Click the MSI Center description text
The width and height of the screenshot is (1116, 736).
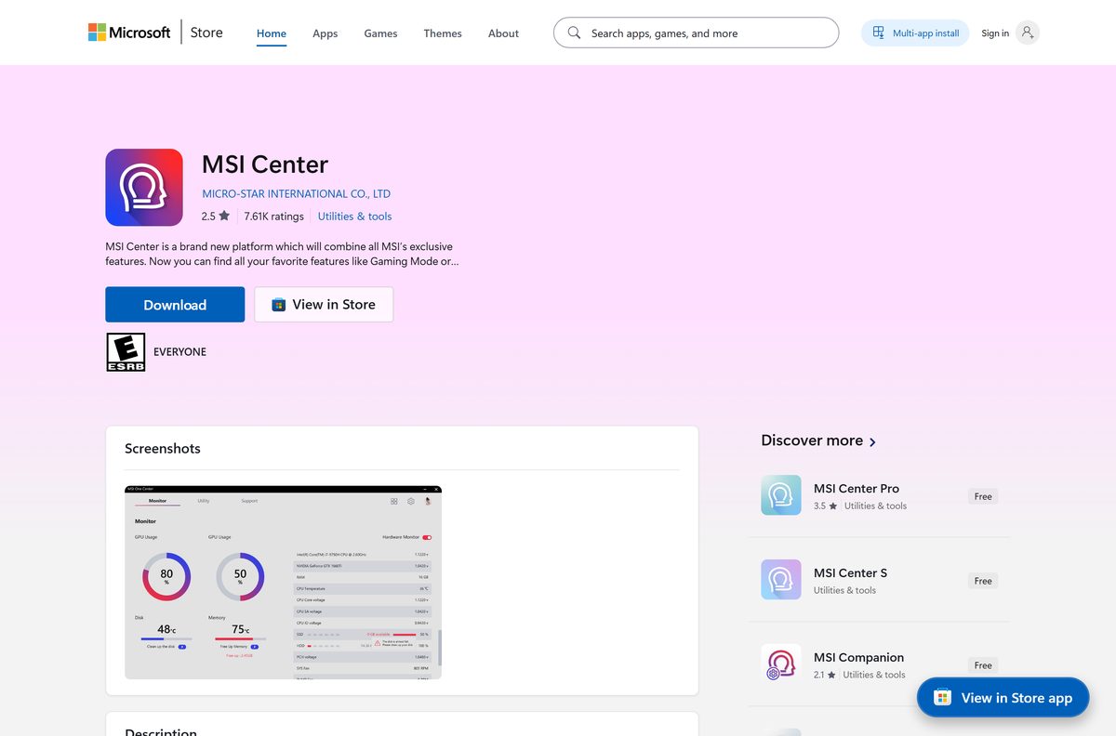pyautogui.click(x=282, y=254)
